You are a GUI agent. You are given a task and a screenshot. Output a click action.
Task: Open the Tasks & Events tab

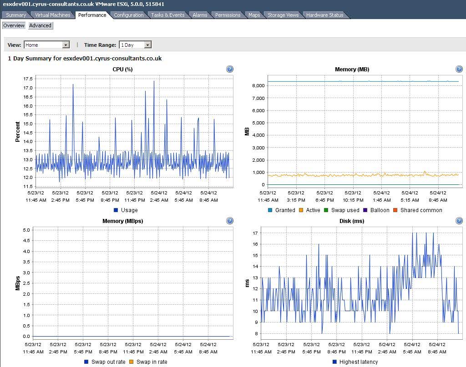[x=167, y=15]
